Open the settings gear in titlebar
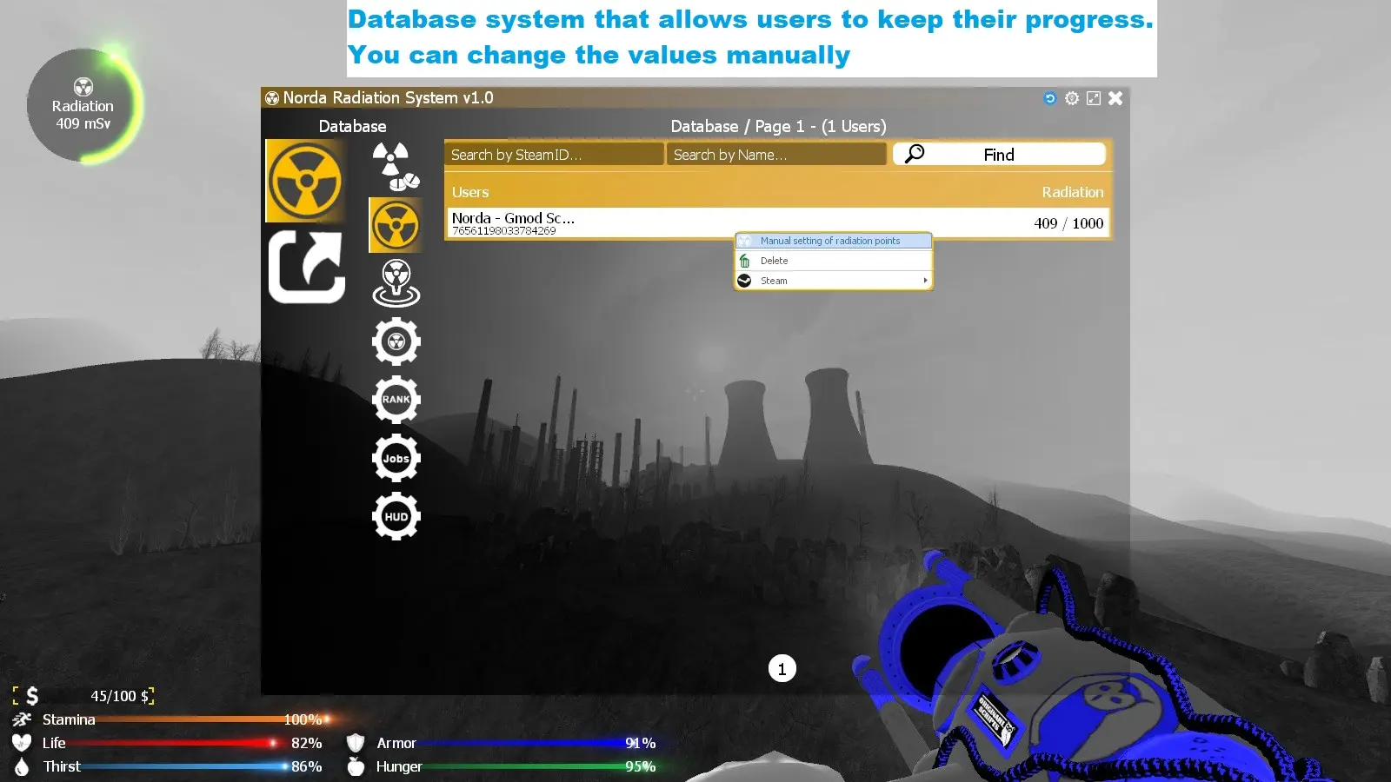This screenshot has height=782, width=1391. (x=1071, y=98)
